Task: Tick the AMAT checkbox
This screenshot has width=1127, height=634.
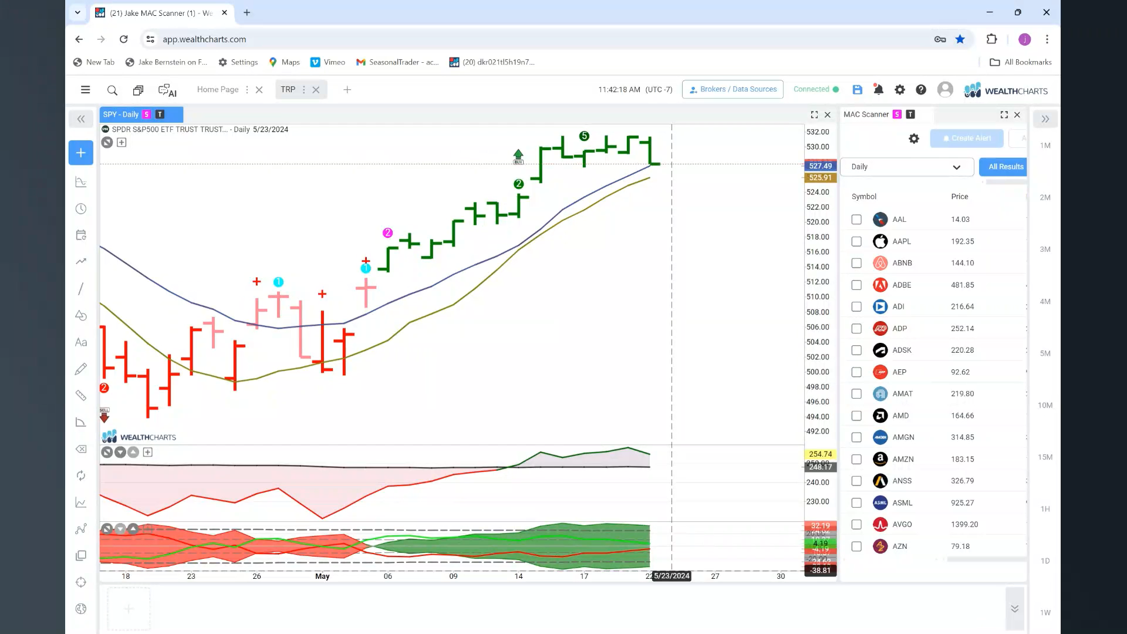Action: (x=856, y=394)
